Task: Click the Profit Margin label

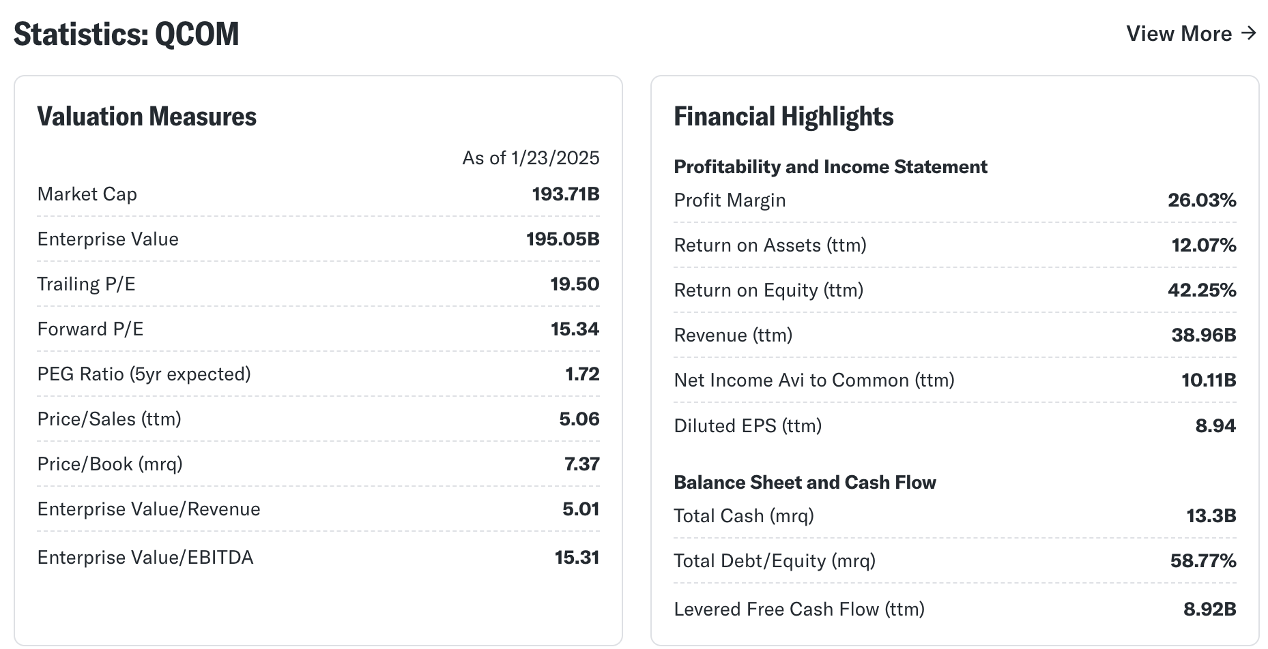Action: 730,200
